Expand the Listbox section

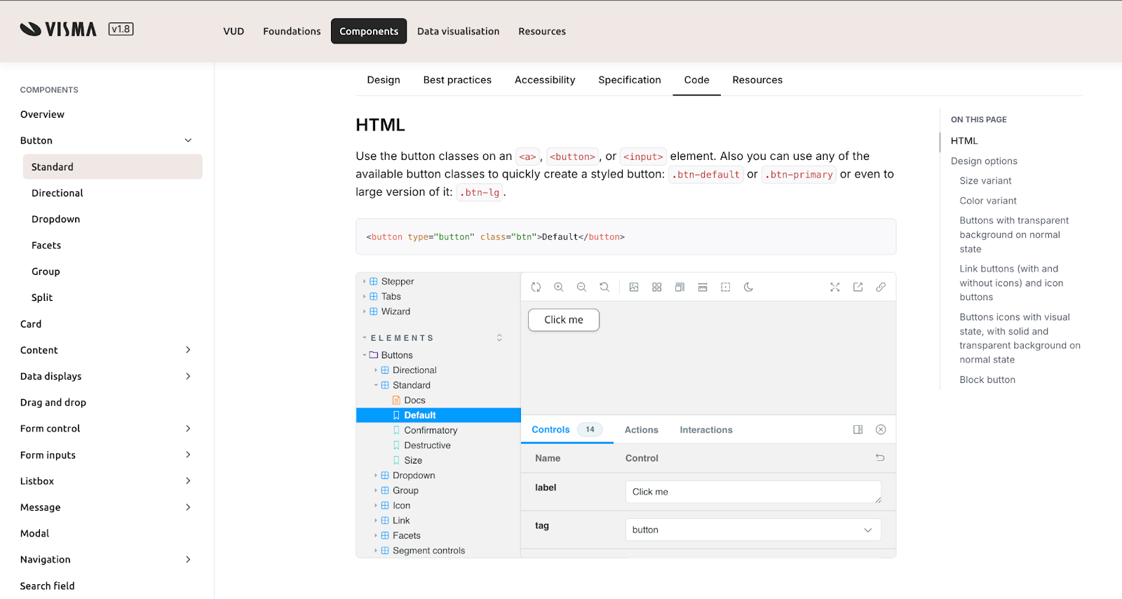click(188, 480)
